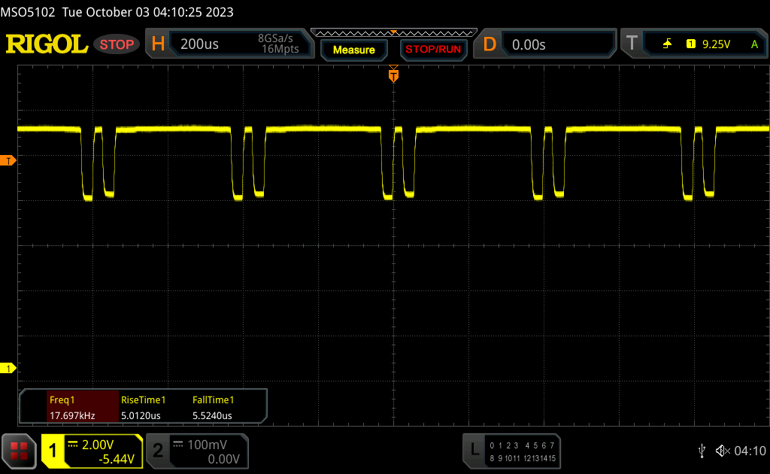Click channel 1 -5.44V offset value
The image size is (770, 474).
point(117,459)
